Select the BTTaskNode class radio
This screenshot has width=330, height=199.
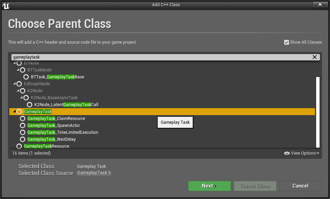(23, 70)
